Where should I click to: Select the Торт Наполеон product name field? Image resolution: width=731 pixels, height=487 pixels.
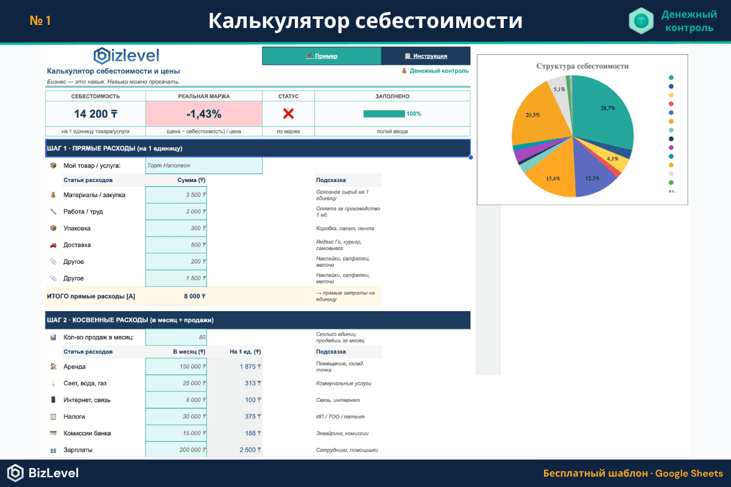pos(203,165)
